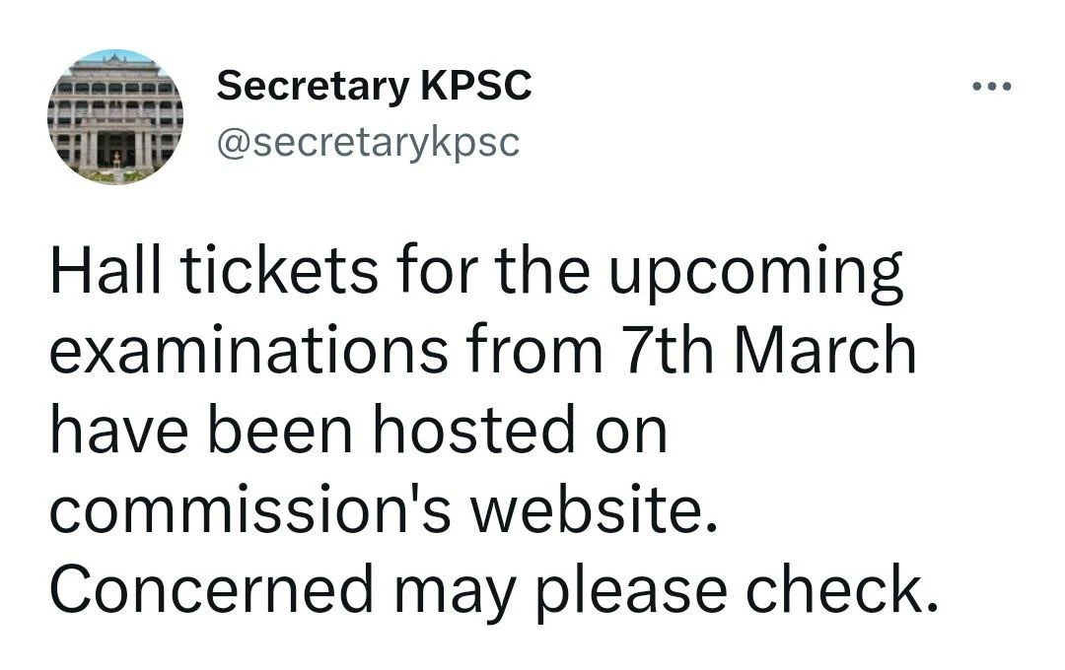Image resolution: width=1065 pixels, height=670 pixels.
Task: Click the line 'Hall tickets for the upcoming'
Action: (x=475, y=271)
